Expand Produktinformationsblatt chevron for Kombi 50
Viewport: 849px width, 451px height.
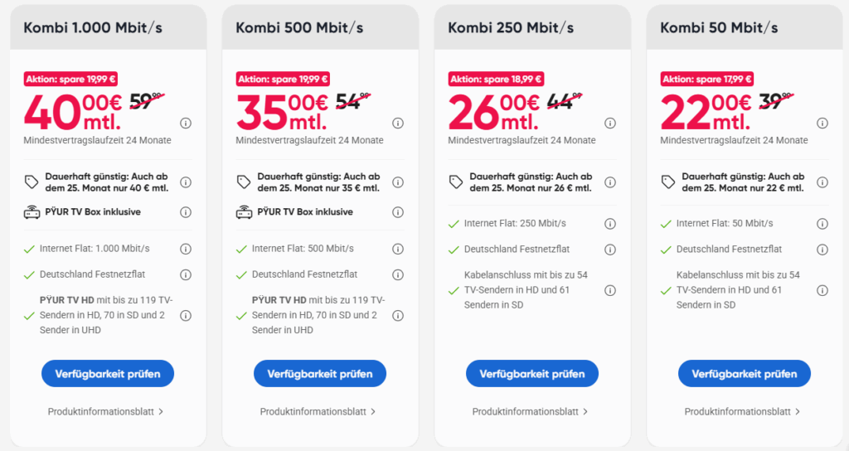coord(798,411)
